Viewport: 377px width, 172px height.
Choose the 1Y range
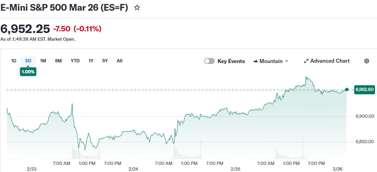tap(91, 61)
